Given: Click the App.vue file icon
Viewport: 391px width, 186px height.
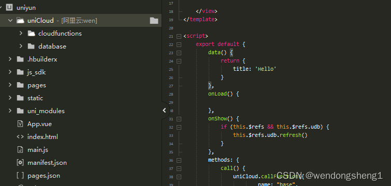Looking at the screenshot, I should [x=20, y=124].
